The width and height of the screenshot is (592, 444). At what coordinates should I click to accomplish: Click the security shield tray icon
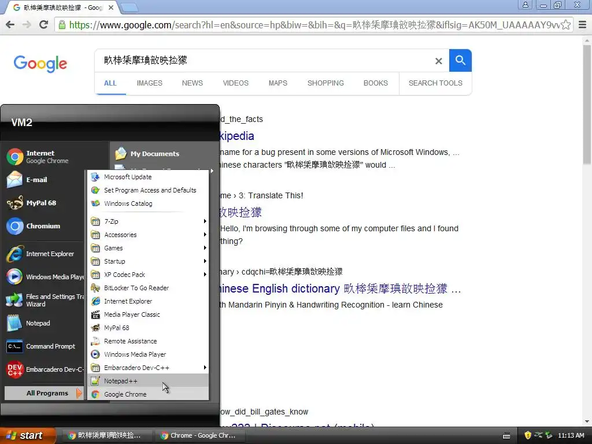pyautogui.click(x=528, y=435)
